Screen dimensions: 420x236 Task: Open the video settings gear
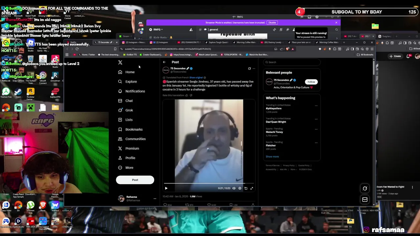(240, 188)
